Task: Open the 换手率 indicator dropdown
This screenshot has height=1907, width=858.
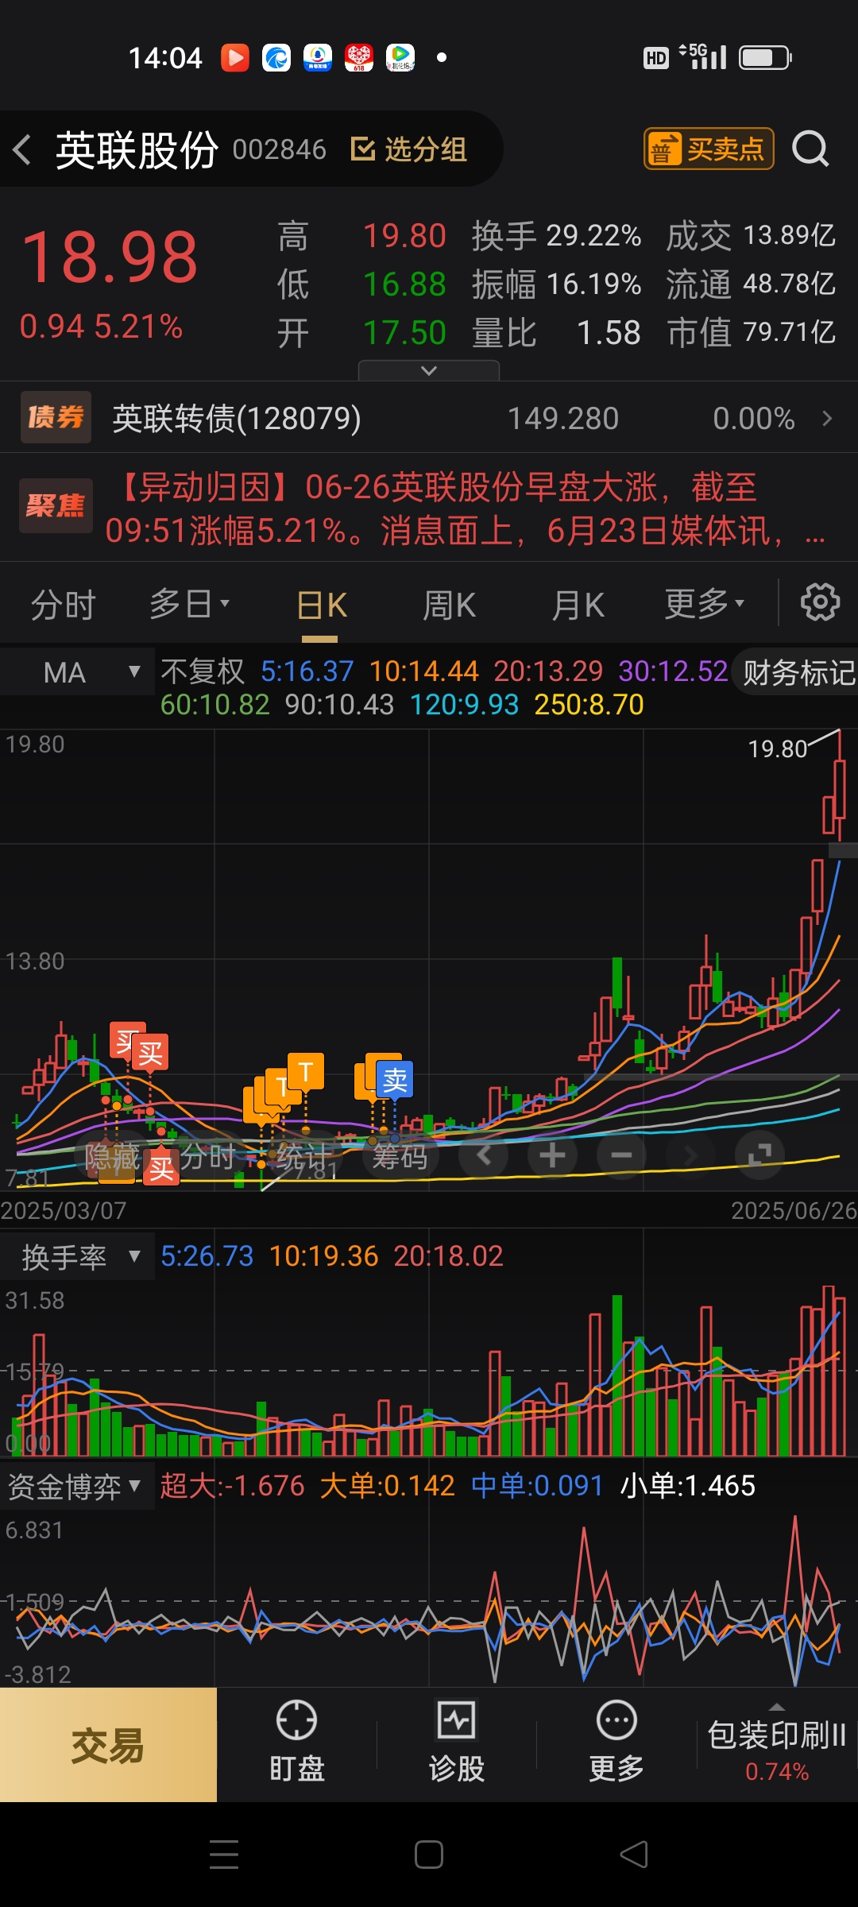Action: [x=77, y=1257]
